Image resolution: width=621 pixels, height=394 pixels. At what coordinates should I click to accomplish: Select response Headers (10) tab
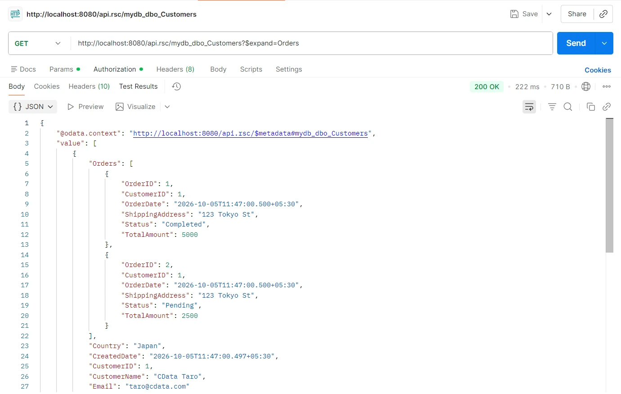pos(89,86)
